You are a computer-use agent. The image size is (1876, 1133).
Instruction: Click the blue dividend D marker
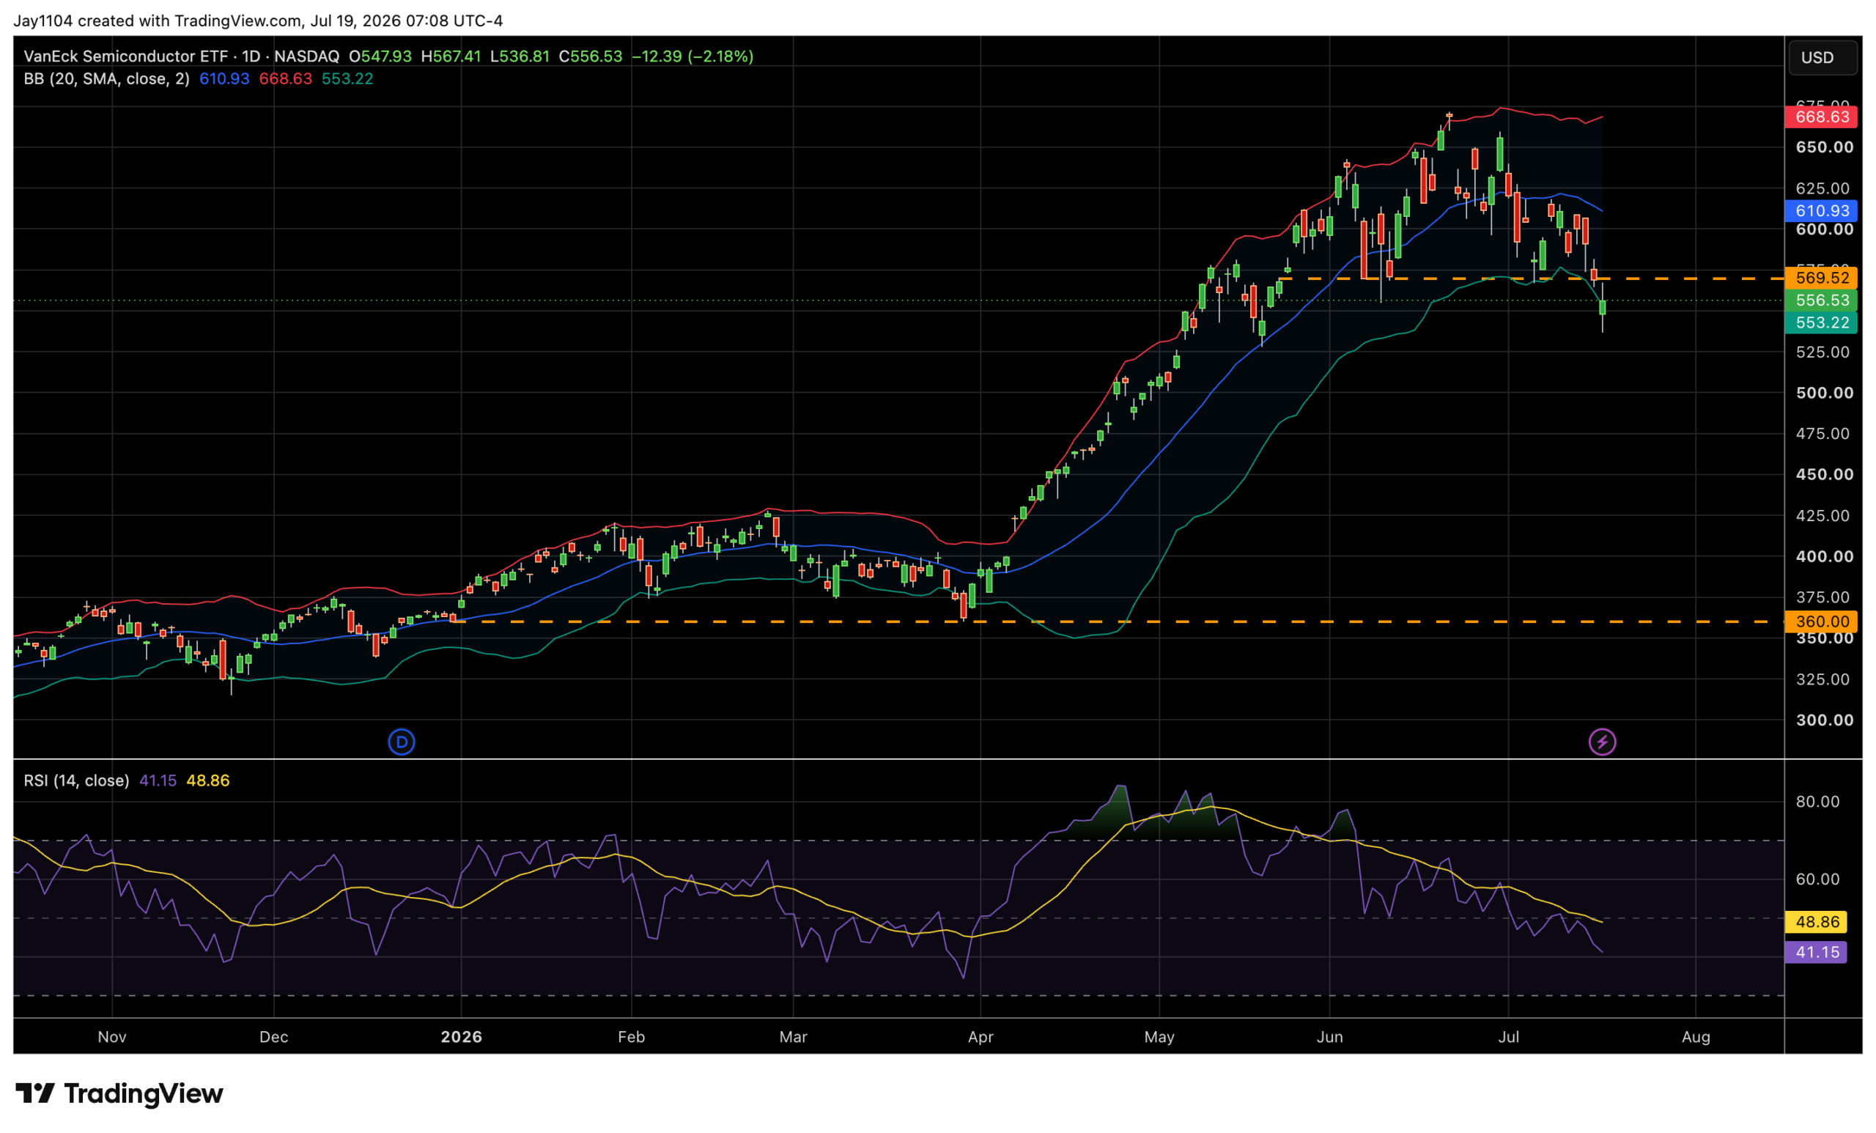coord(402,742)
